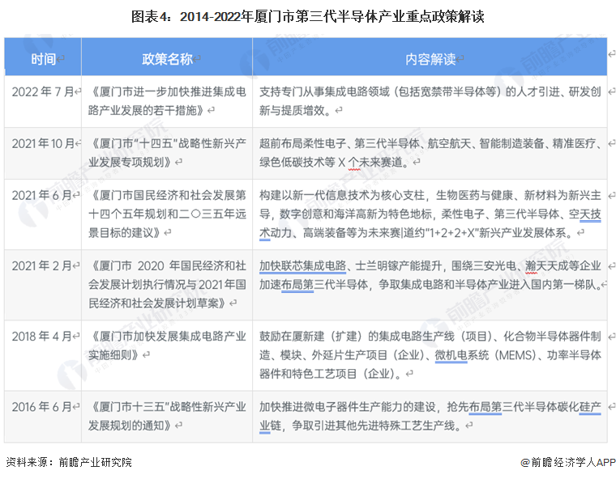Click policy name 国民经济和社会发展第十四个五年规划建议
616x479 pixels.
pyautogui.click(x=167, y=214)
